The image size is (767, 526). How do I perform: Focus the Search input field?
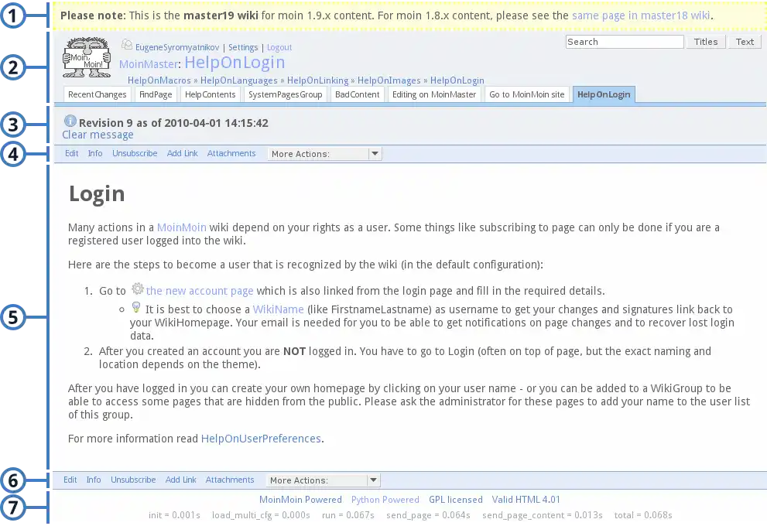point(625,42)
